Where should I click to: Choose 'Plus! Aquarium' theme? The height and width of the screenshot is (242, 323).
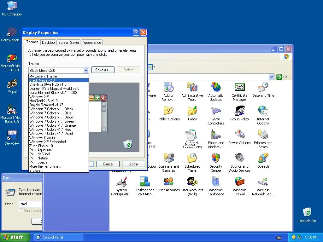[58, 150]
